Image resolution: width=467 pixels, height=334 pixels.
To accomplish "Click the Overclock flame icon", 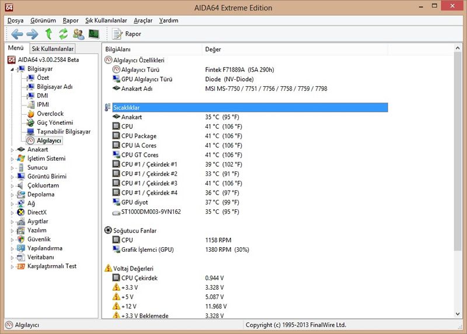I will pyautogui.click(x=30, y=114).
